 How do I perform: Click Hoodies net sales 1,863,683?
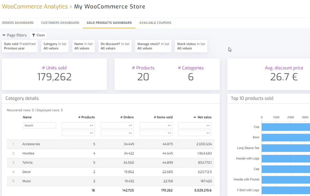(204, 153)
